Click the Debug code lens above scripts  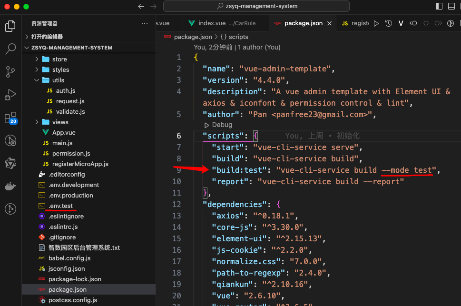pos(218,125)
